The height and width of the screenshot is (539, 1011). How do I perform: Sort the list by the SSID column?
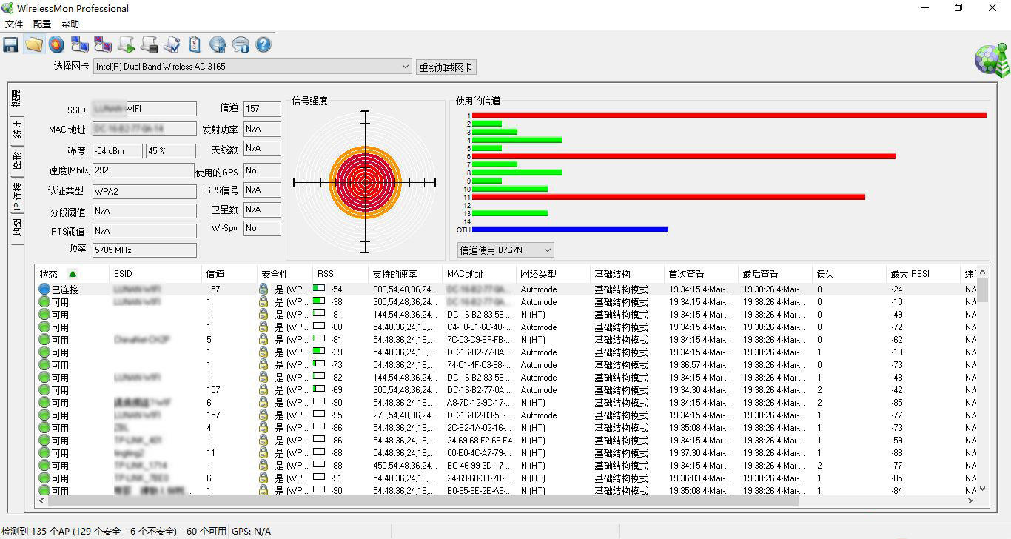tap(155, 274)
